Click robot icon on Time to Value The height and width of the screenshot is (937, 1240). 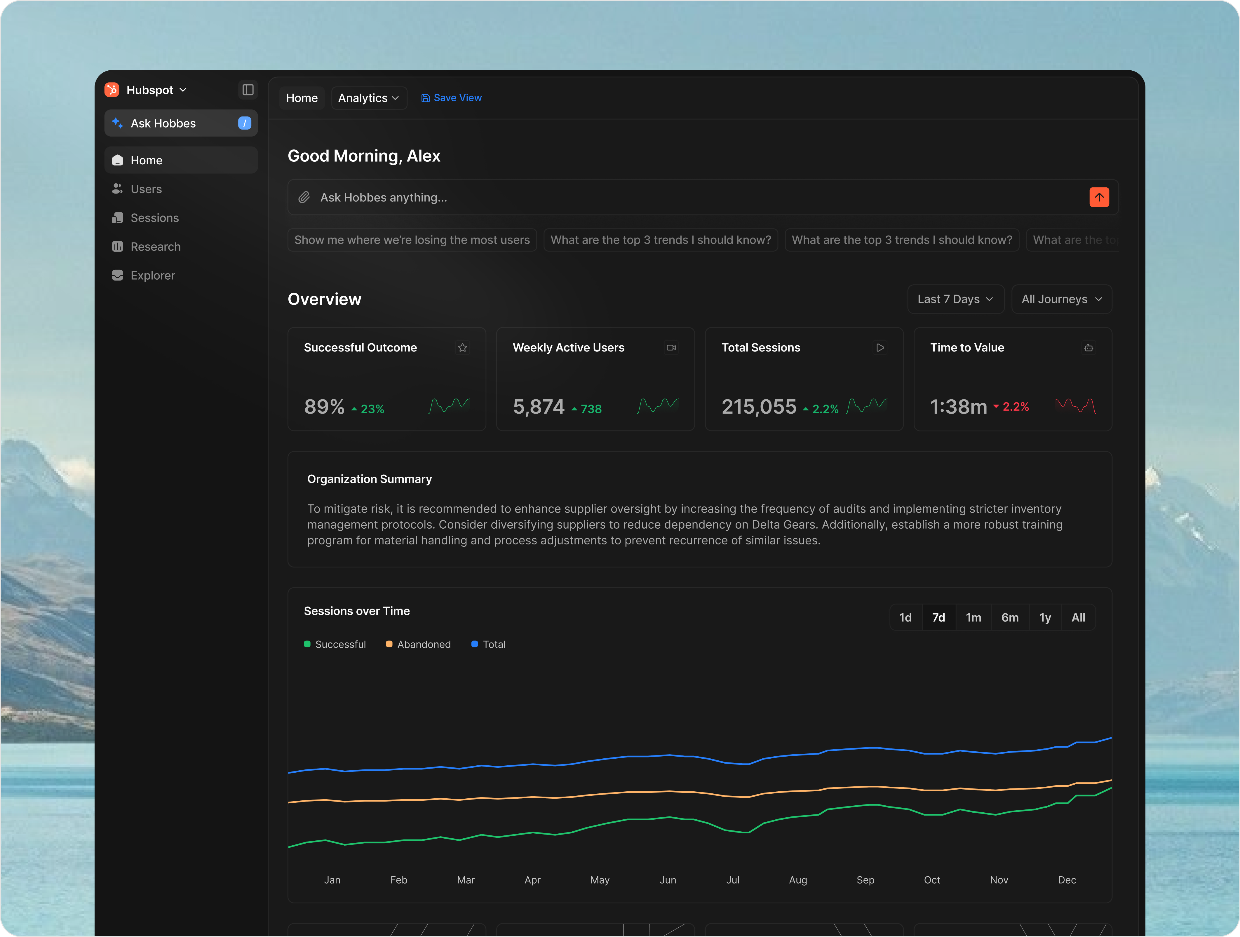coord(1089,348)
